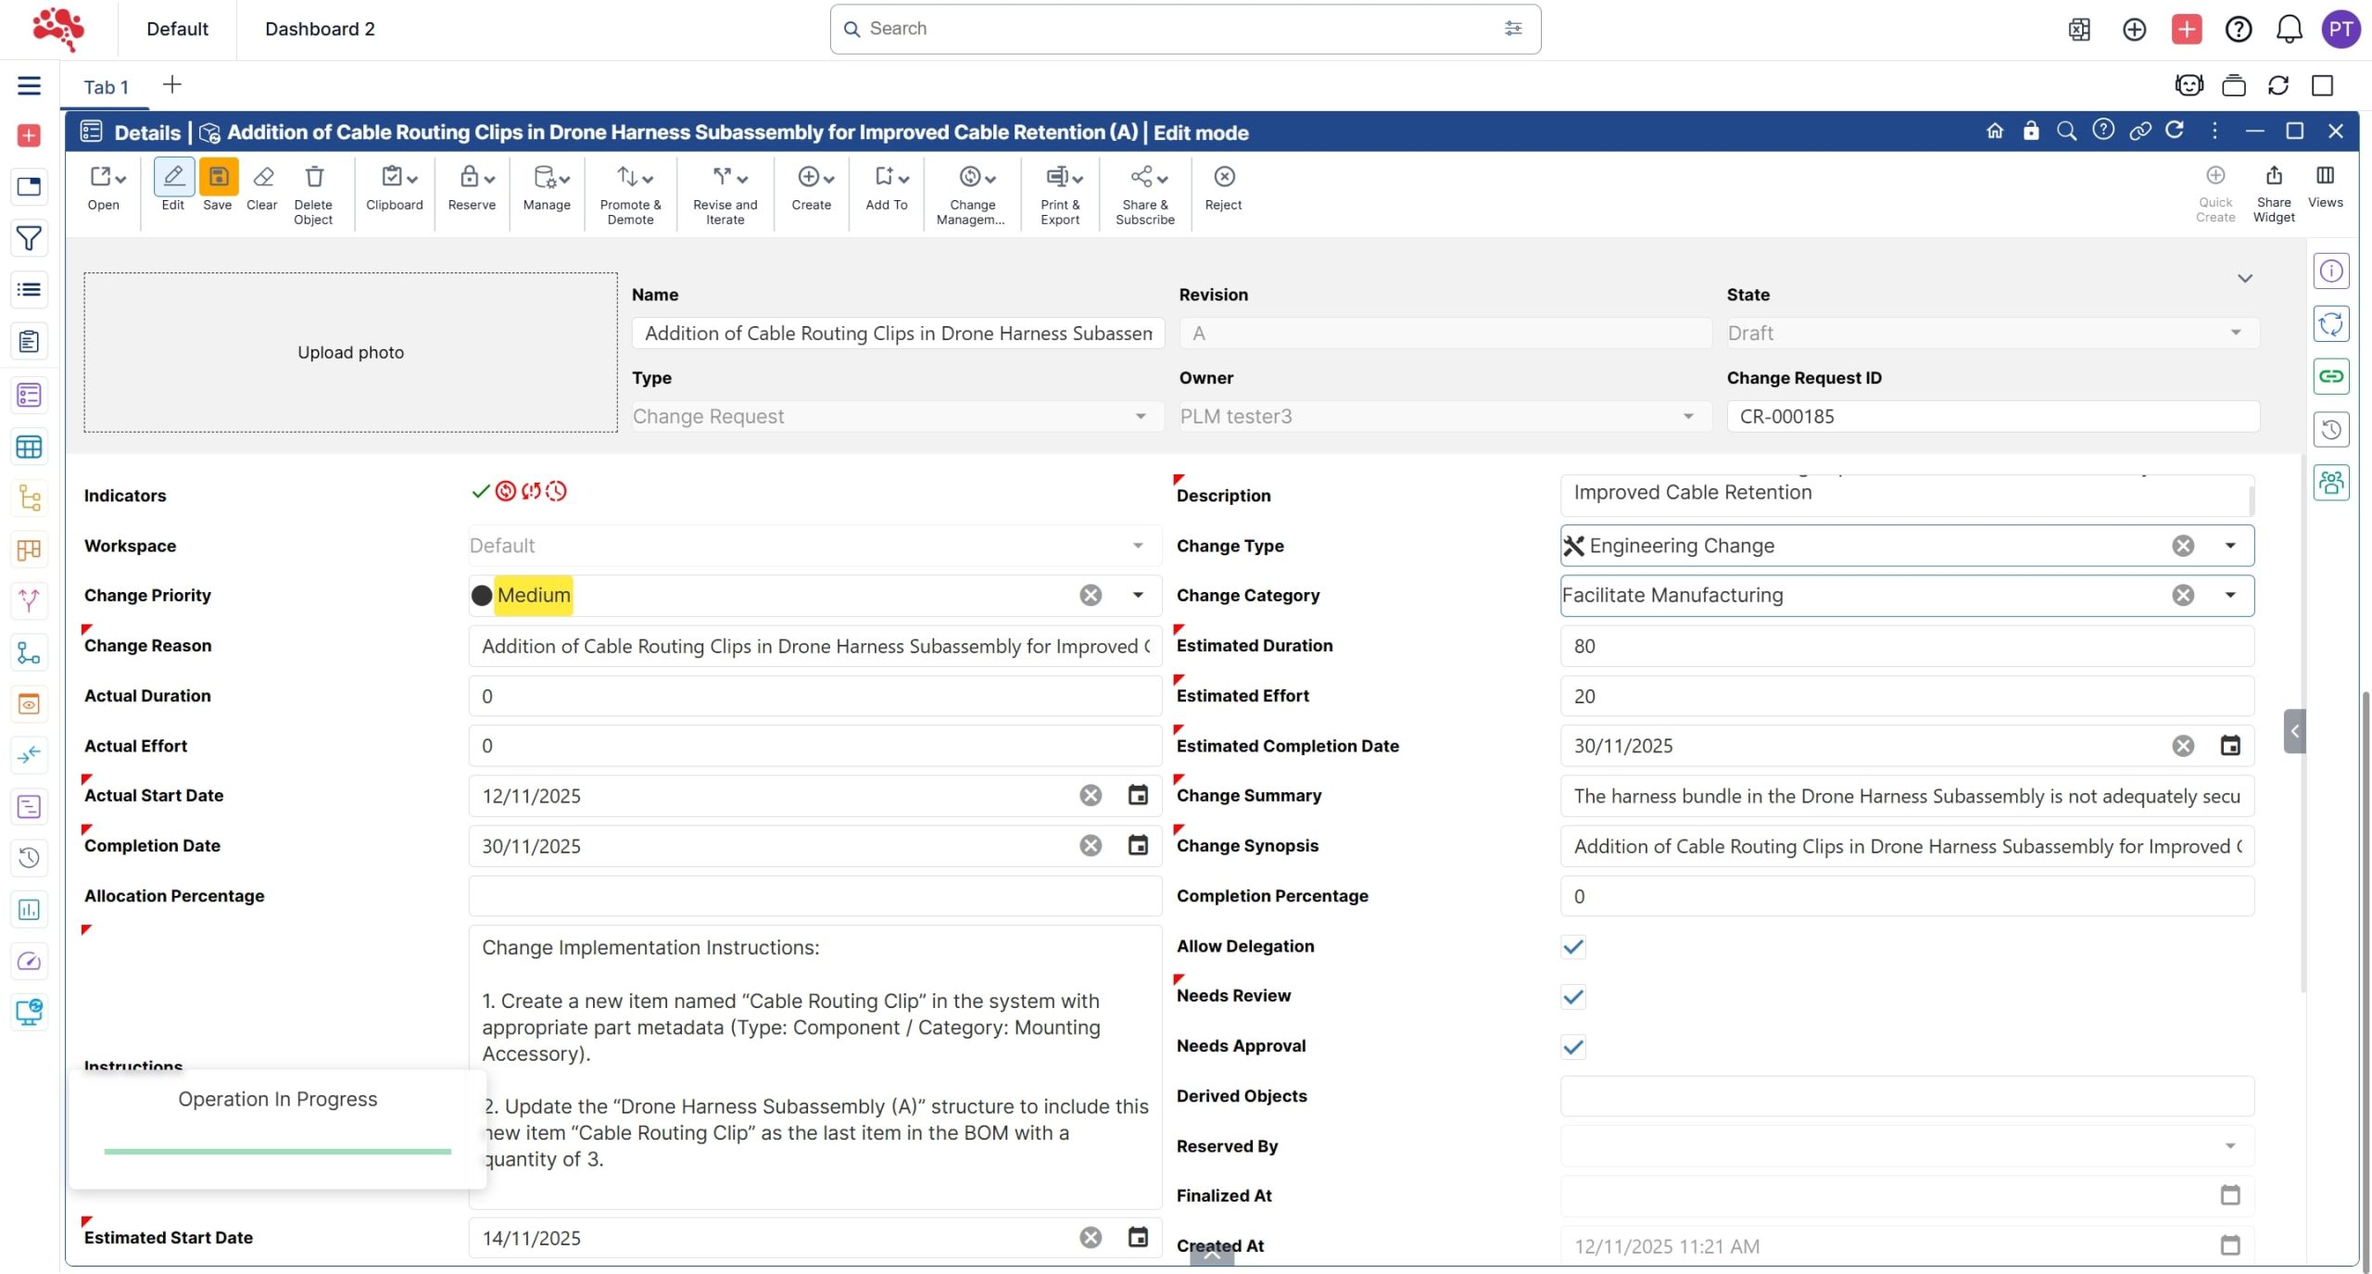Open the Change Type dropdown arrow
Screen dimensions: 2372x1274
tap(2230, 545)
